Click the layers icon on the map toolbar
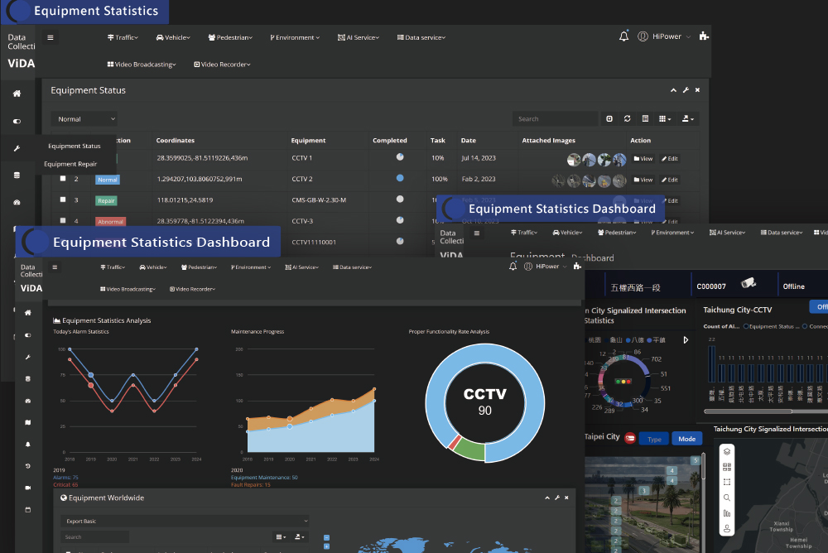 pos(726,451)
